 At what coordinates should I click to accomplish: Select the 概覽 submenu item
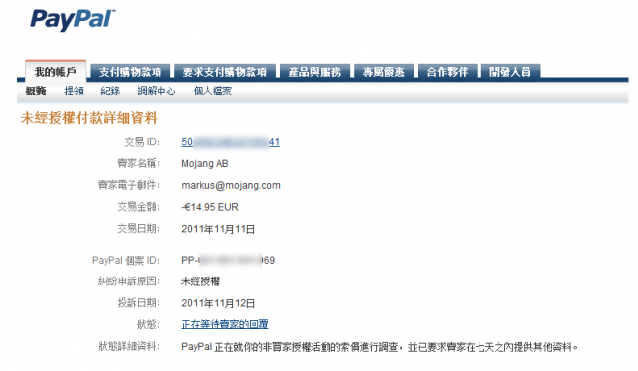click(36, 91)
